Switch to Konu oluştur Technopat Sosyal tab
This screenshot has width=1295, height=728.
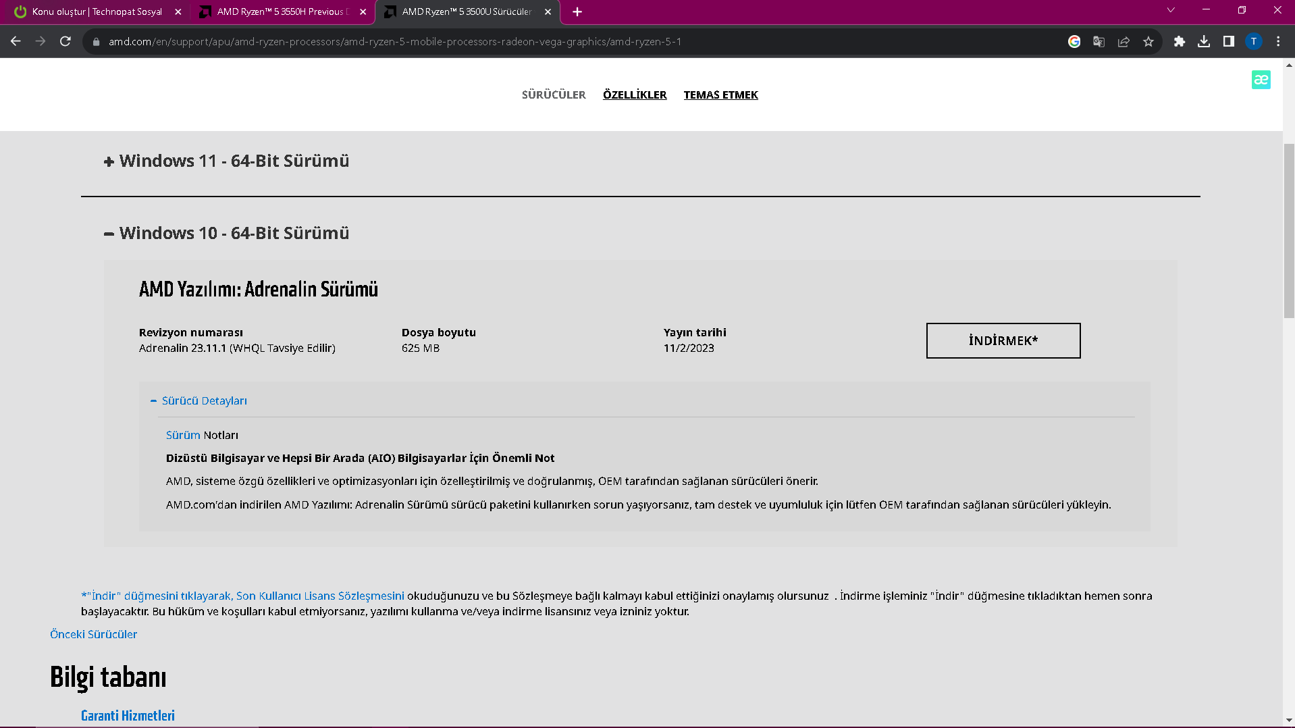coord(97,12)
